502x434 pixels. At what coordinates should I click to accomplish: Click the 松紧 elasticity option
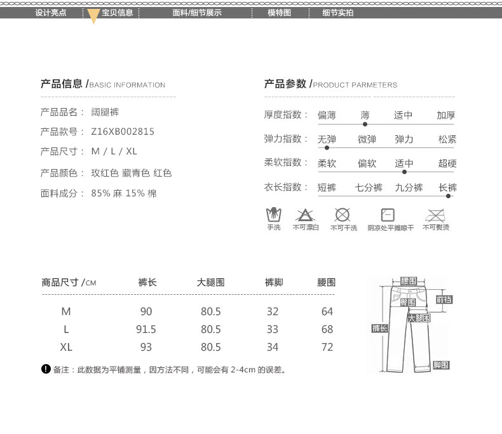[447, 139]
